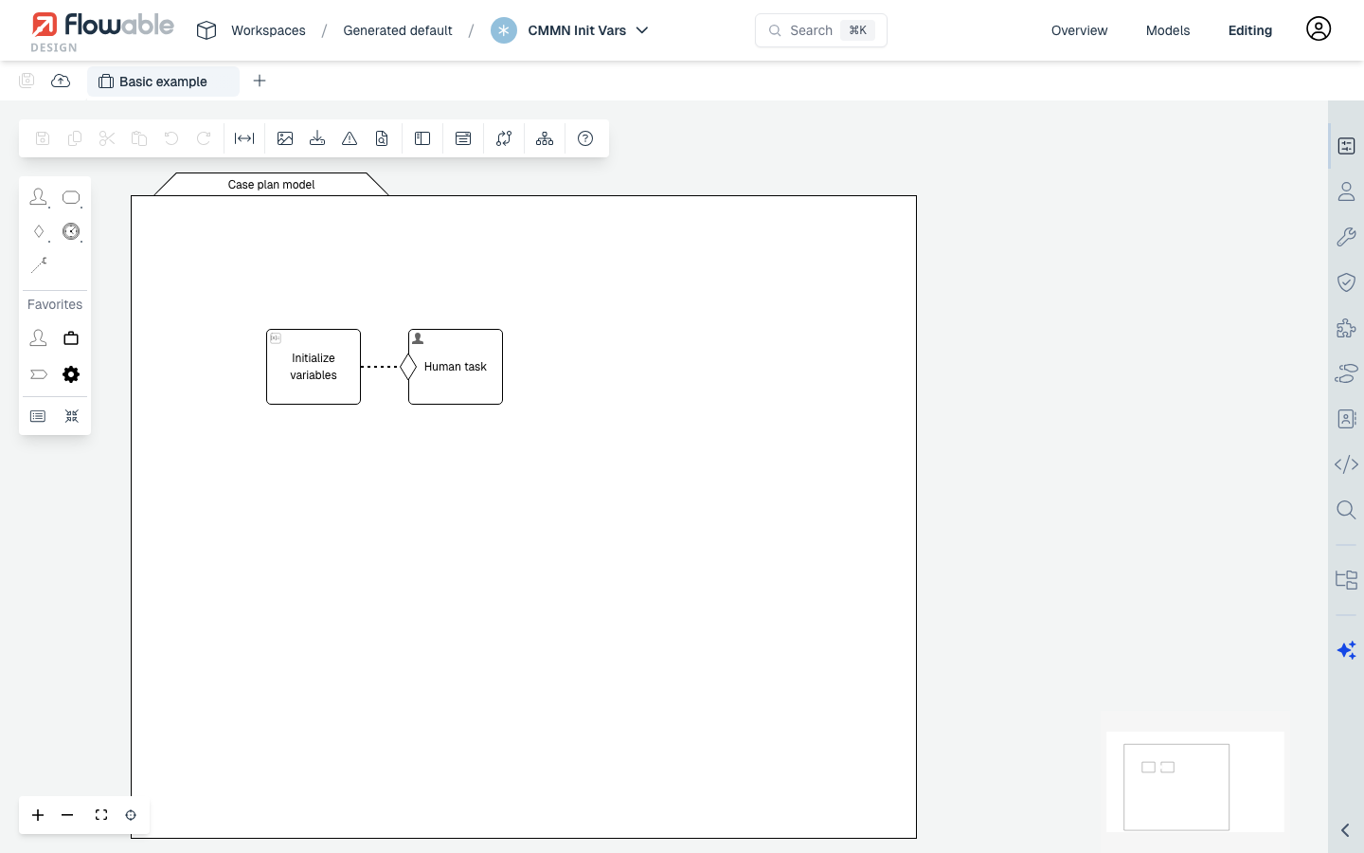Open the user account menu

click(1319, 29)
